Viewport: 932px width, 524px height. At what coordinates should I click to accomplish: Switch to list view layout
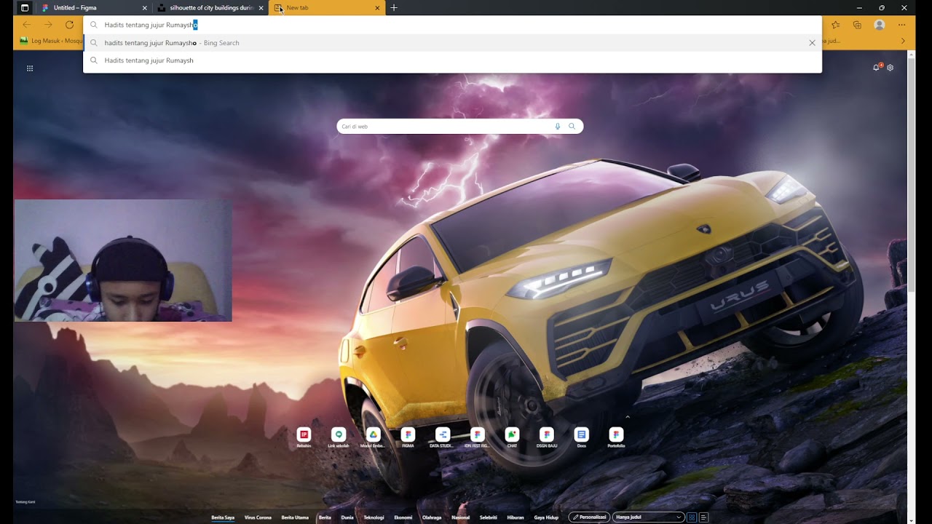[x=703, y=517]
